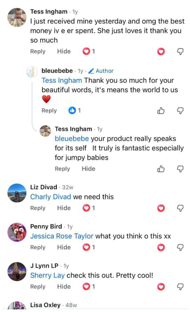Reply to Tess Ingham's top comment
This screenshot has height=312, width=190.
point(38,51)
